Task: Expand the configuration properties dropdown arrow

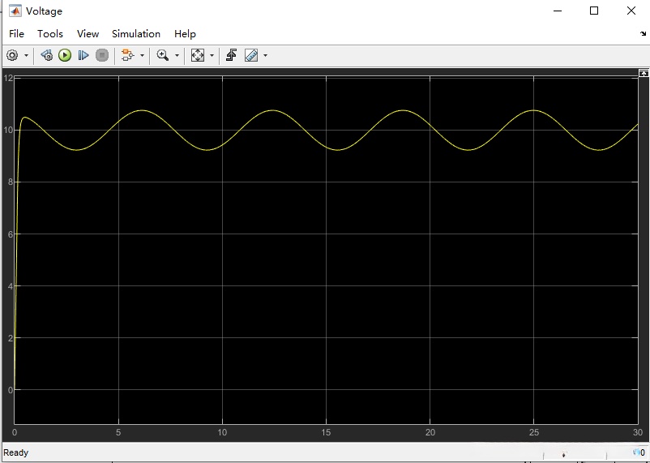Action: 26,55
